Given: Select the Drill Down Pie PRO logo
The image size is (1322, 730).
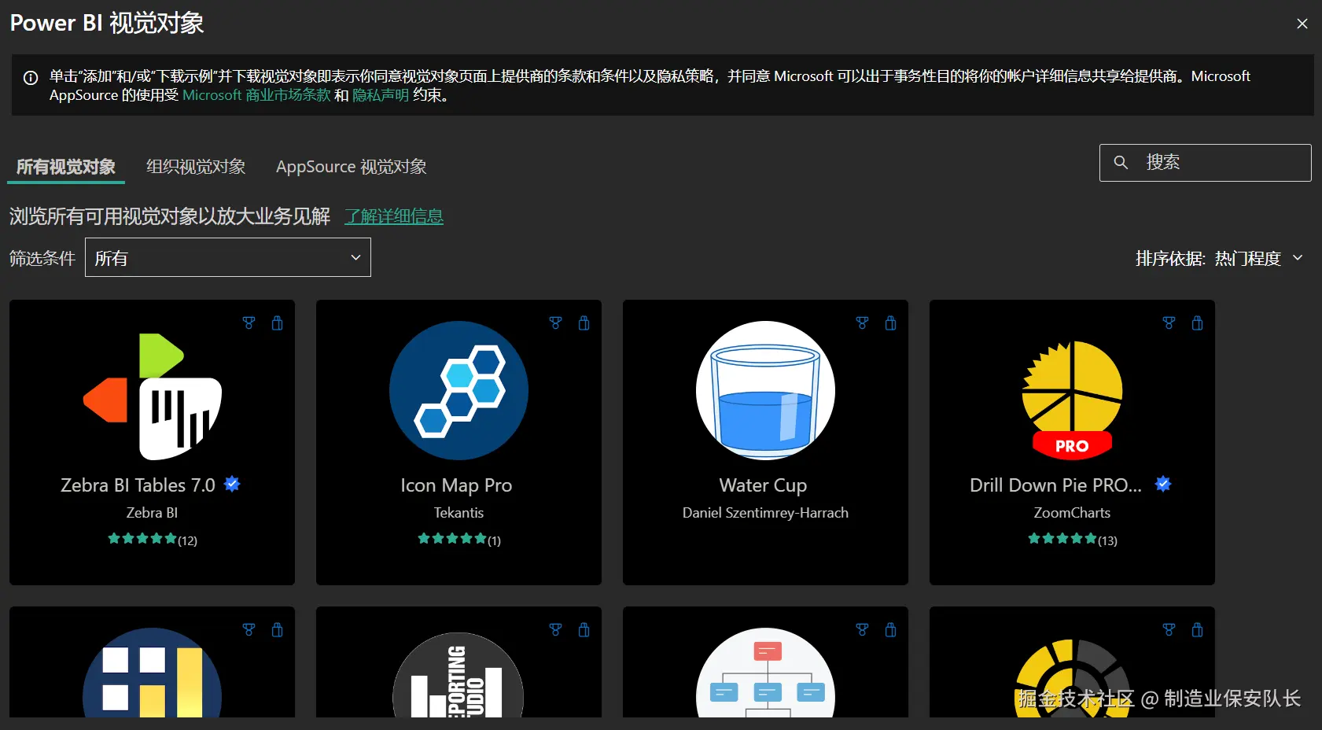Looking at the screenshot, I should pyautogui.click(x=1072, y=400).
